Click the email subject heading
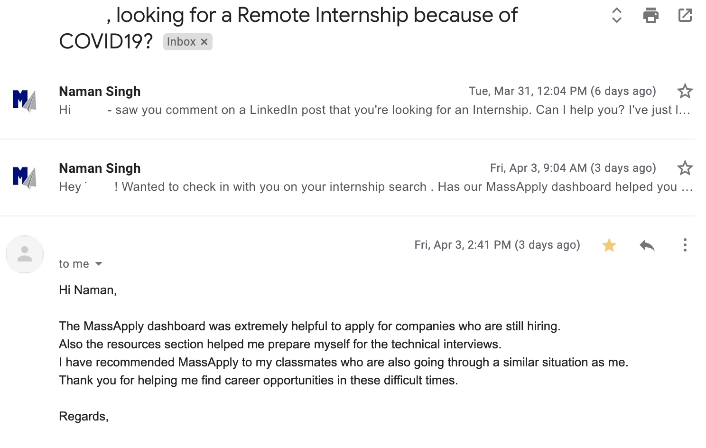The image size is (706, 448). click(313, 15)
